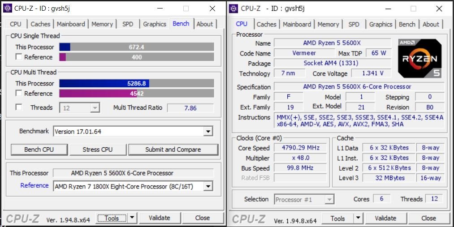
Task: Click the Bus Speed value 99.8 MHz
Action: [300, 168]
